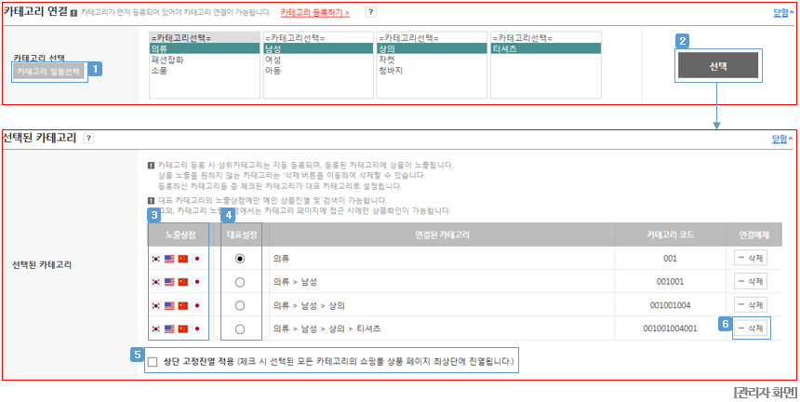
Task: Select 상의 in the third category list
Action: click(433, 48)
